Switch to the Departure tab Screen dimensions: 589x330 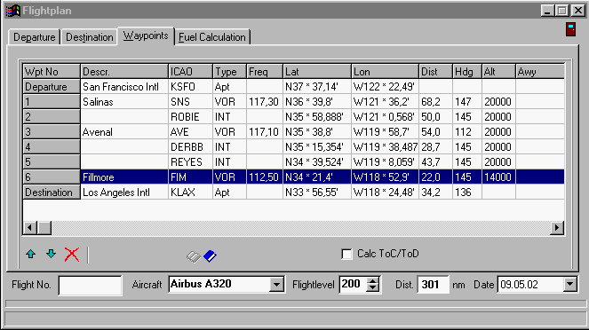34,37
